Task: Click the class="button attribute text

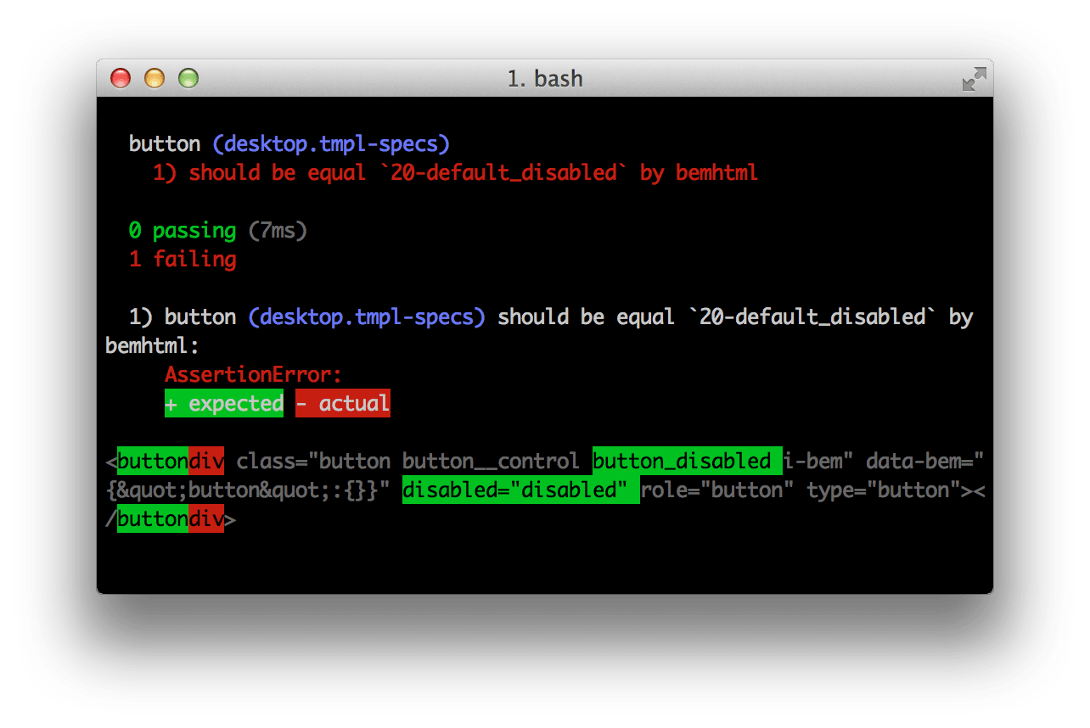Action: 313,462
